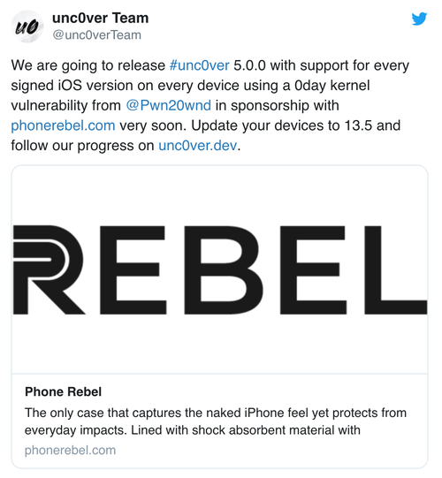Viewport: 442px width, 478px height.
Task: Open the unc0ver Team profile avatar
Action: pyautogui.click(x=27, y=27)
